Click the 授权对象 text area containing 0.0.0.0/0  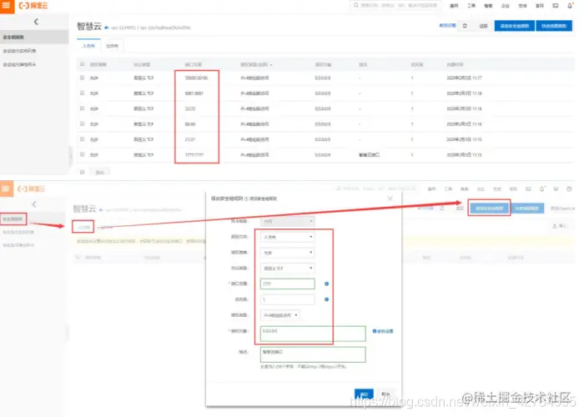(313, 334)
